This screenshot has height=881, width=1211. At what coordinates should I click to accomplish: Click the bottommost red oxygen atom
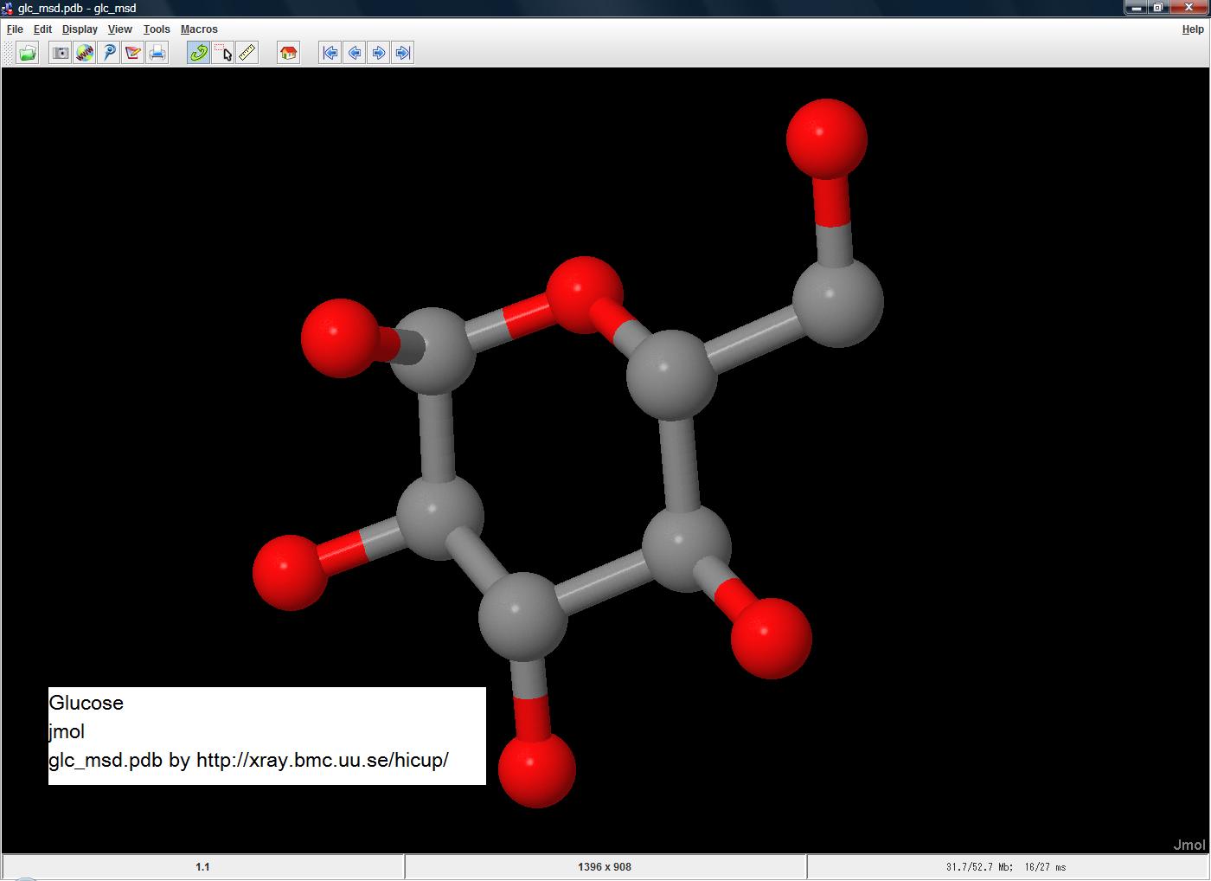(536, 769)
